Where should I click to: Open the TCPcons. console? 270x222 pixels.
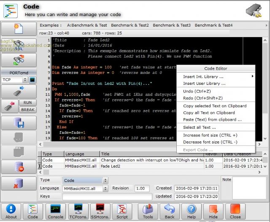click(x=78, y=211)
